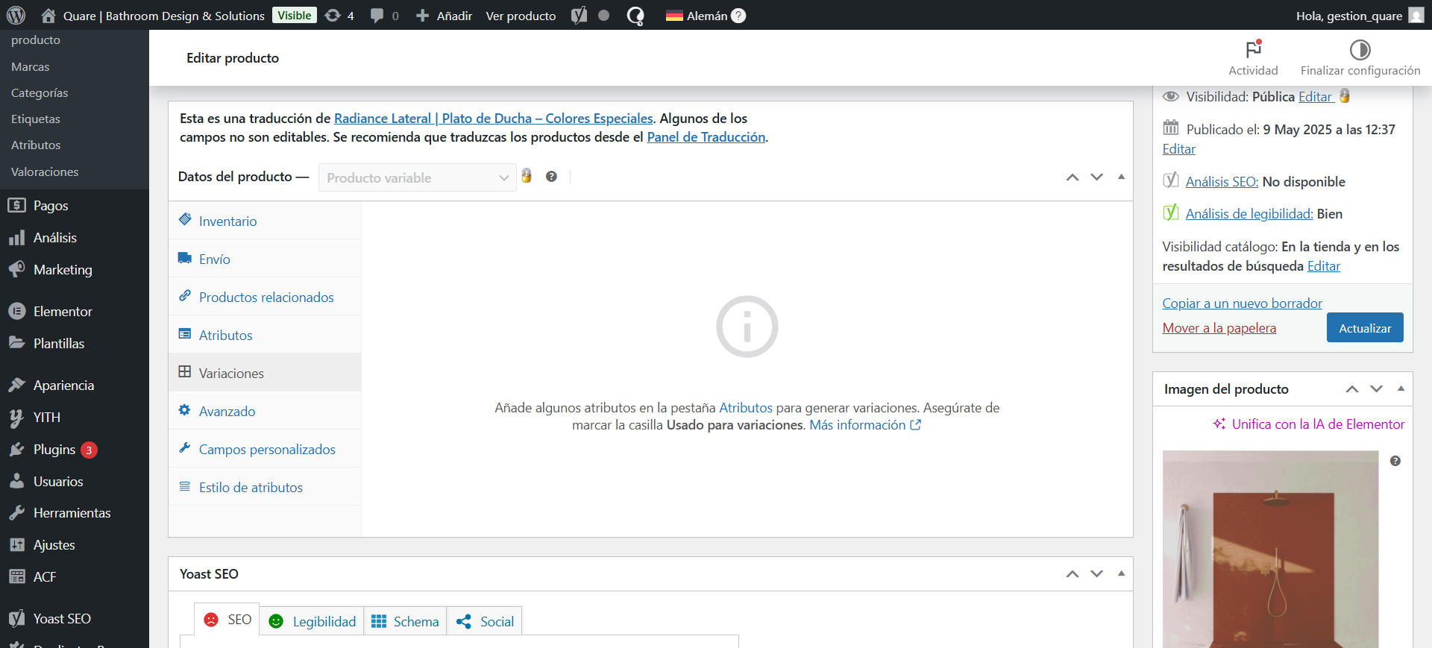Image resolution: width=1432 pixels, height=648 pixels.
Task: Click Unifica con la IA de Elementor
Action: pyautogui.click(x=1309, y=424)
